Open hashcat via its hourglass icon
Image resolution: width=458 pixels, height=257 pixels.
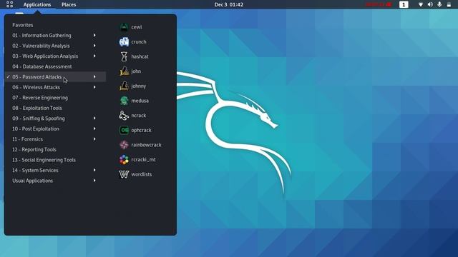pos(124,56)
